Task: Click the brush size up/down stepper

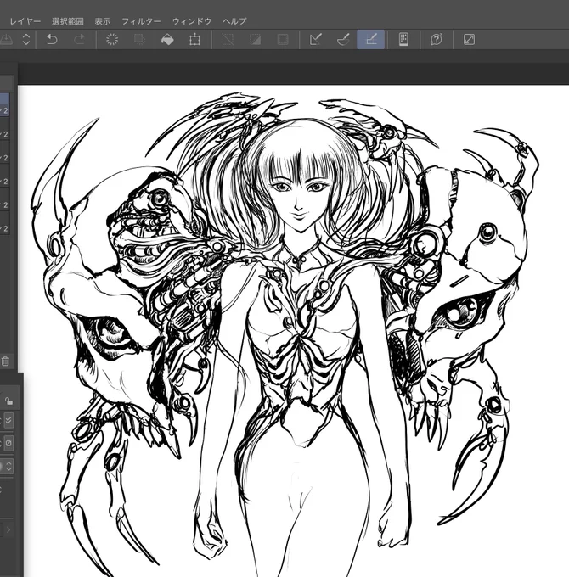Action: coord(8,466)
